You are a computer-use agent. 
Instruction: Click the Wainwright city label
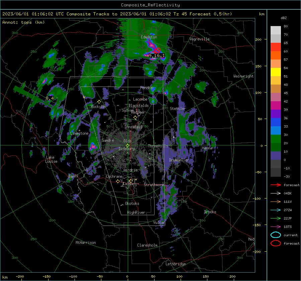point(243,76)
